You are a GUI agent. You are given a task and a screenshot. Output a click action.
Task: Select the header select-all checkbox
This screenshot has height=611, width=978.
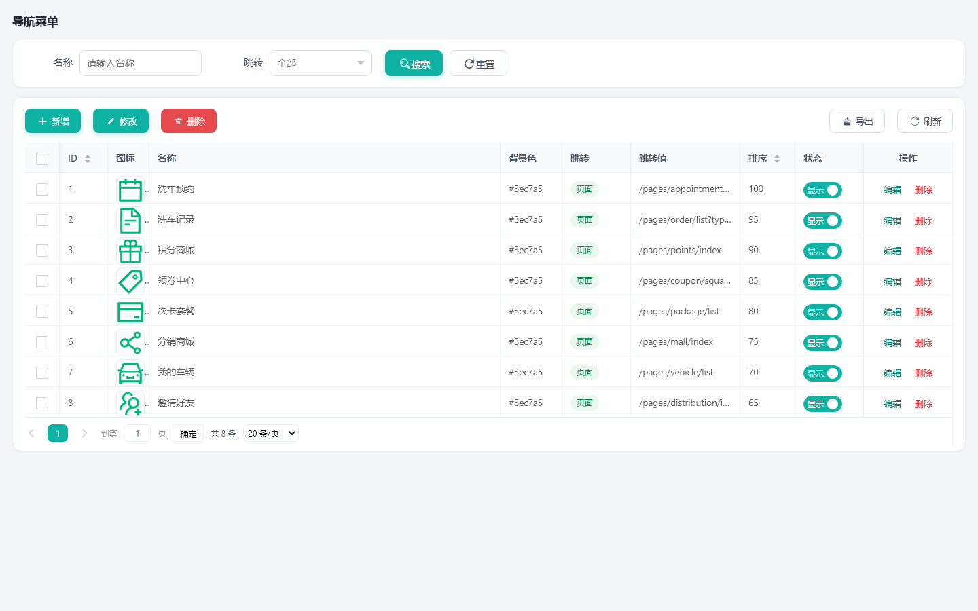(x=42, y=159)
